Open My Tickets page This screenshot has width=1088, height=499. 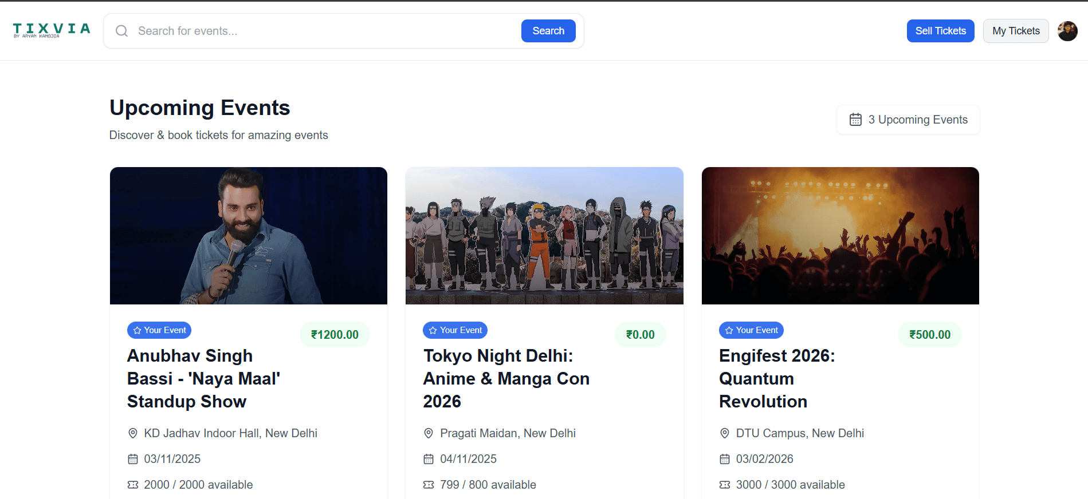click(1016, 31)
